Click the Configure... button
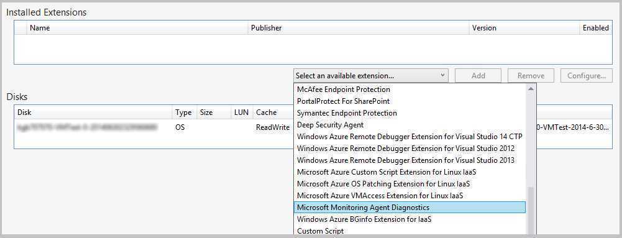 coord(587,75)
